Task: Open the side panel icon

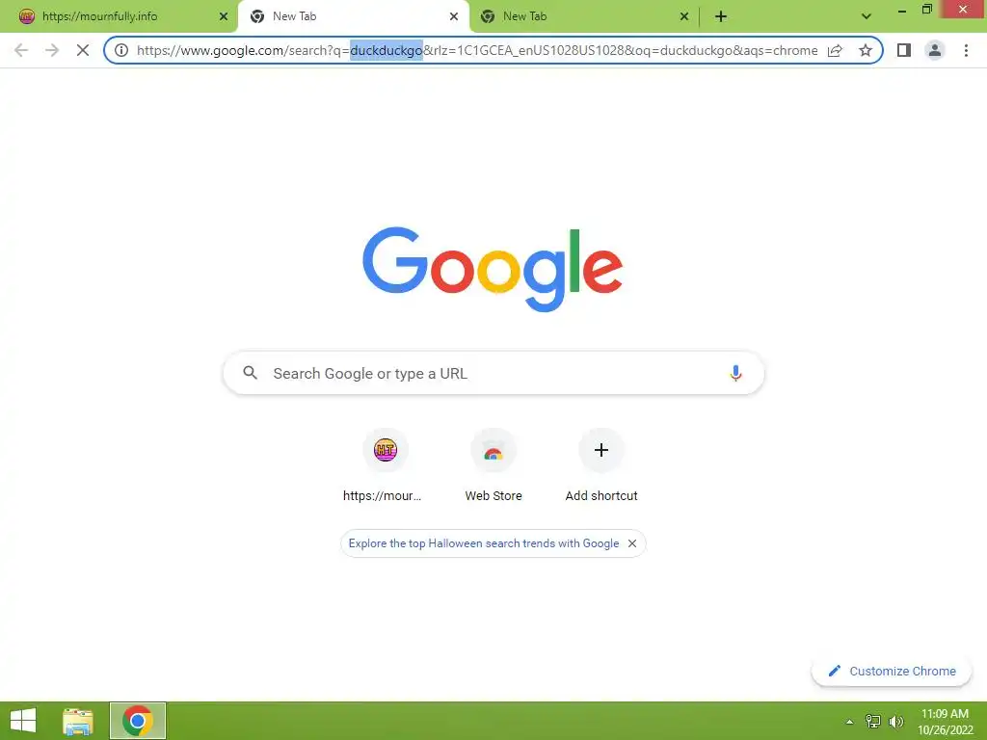Action: click(904, 50)
